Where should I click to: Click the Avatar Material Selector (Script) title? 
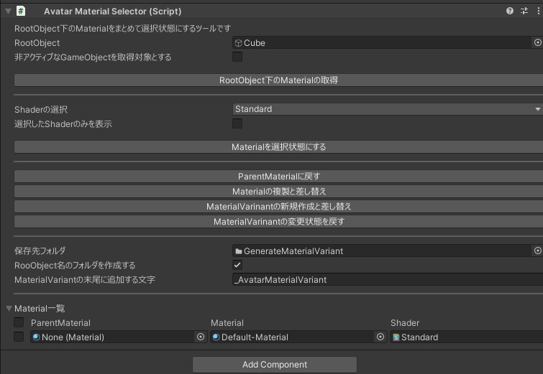coord(112,11)
